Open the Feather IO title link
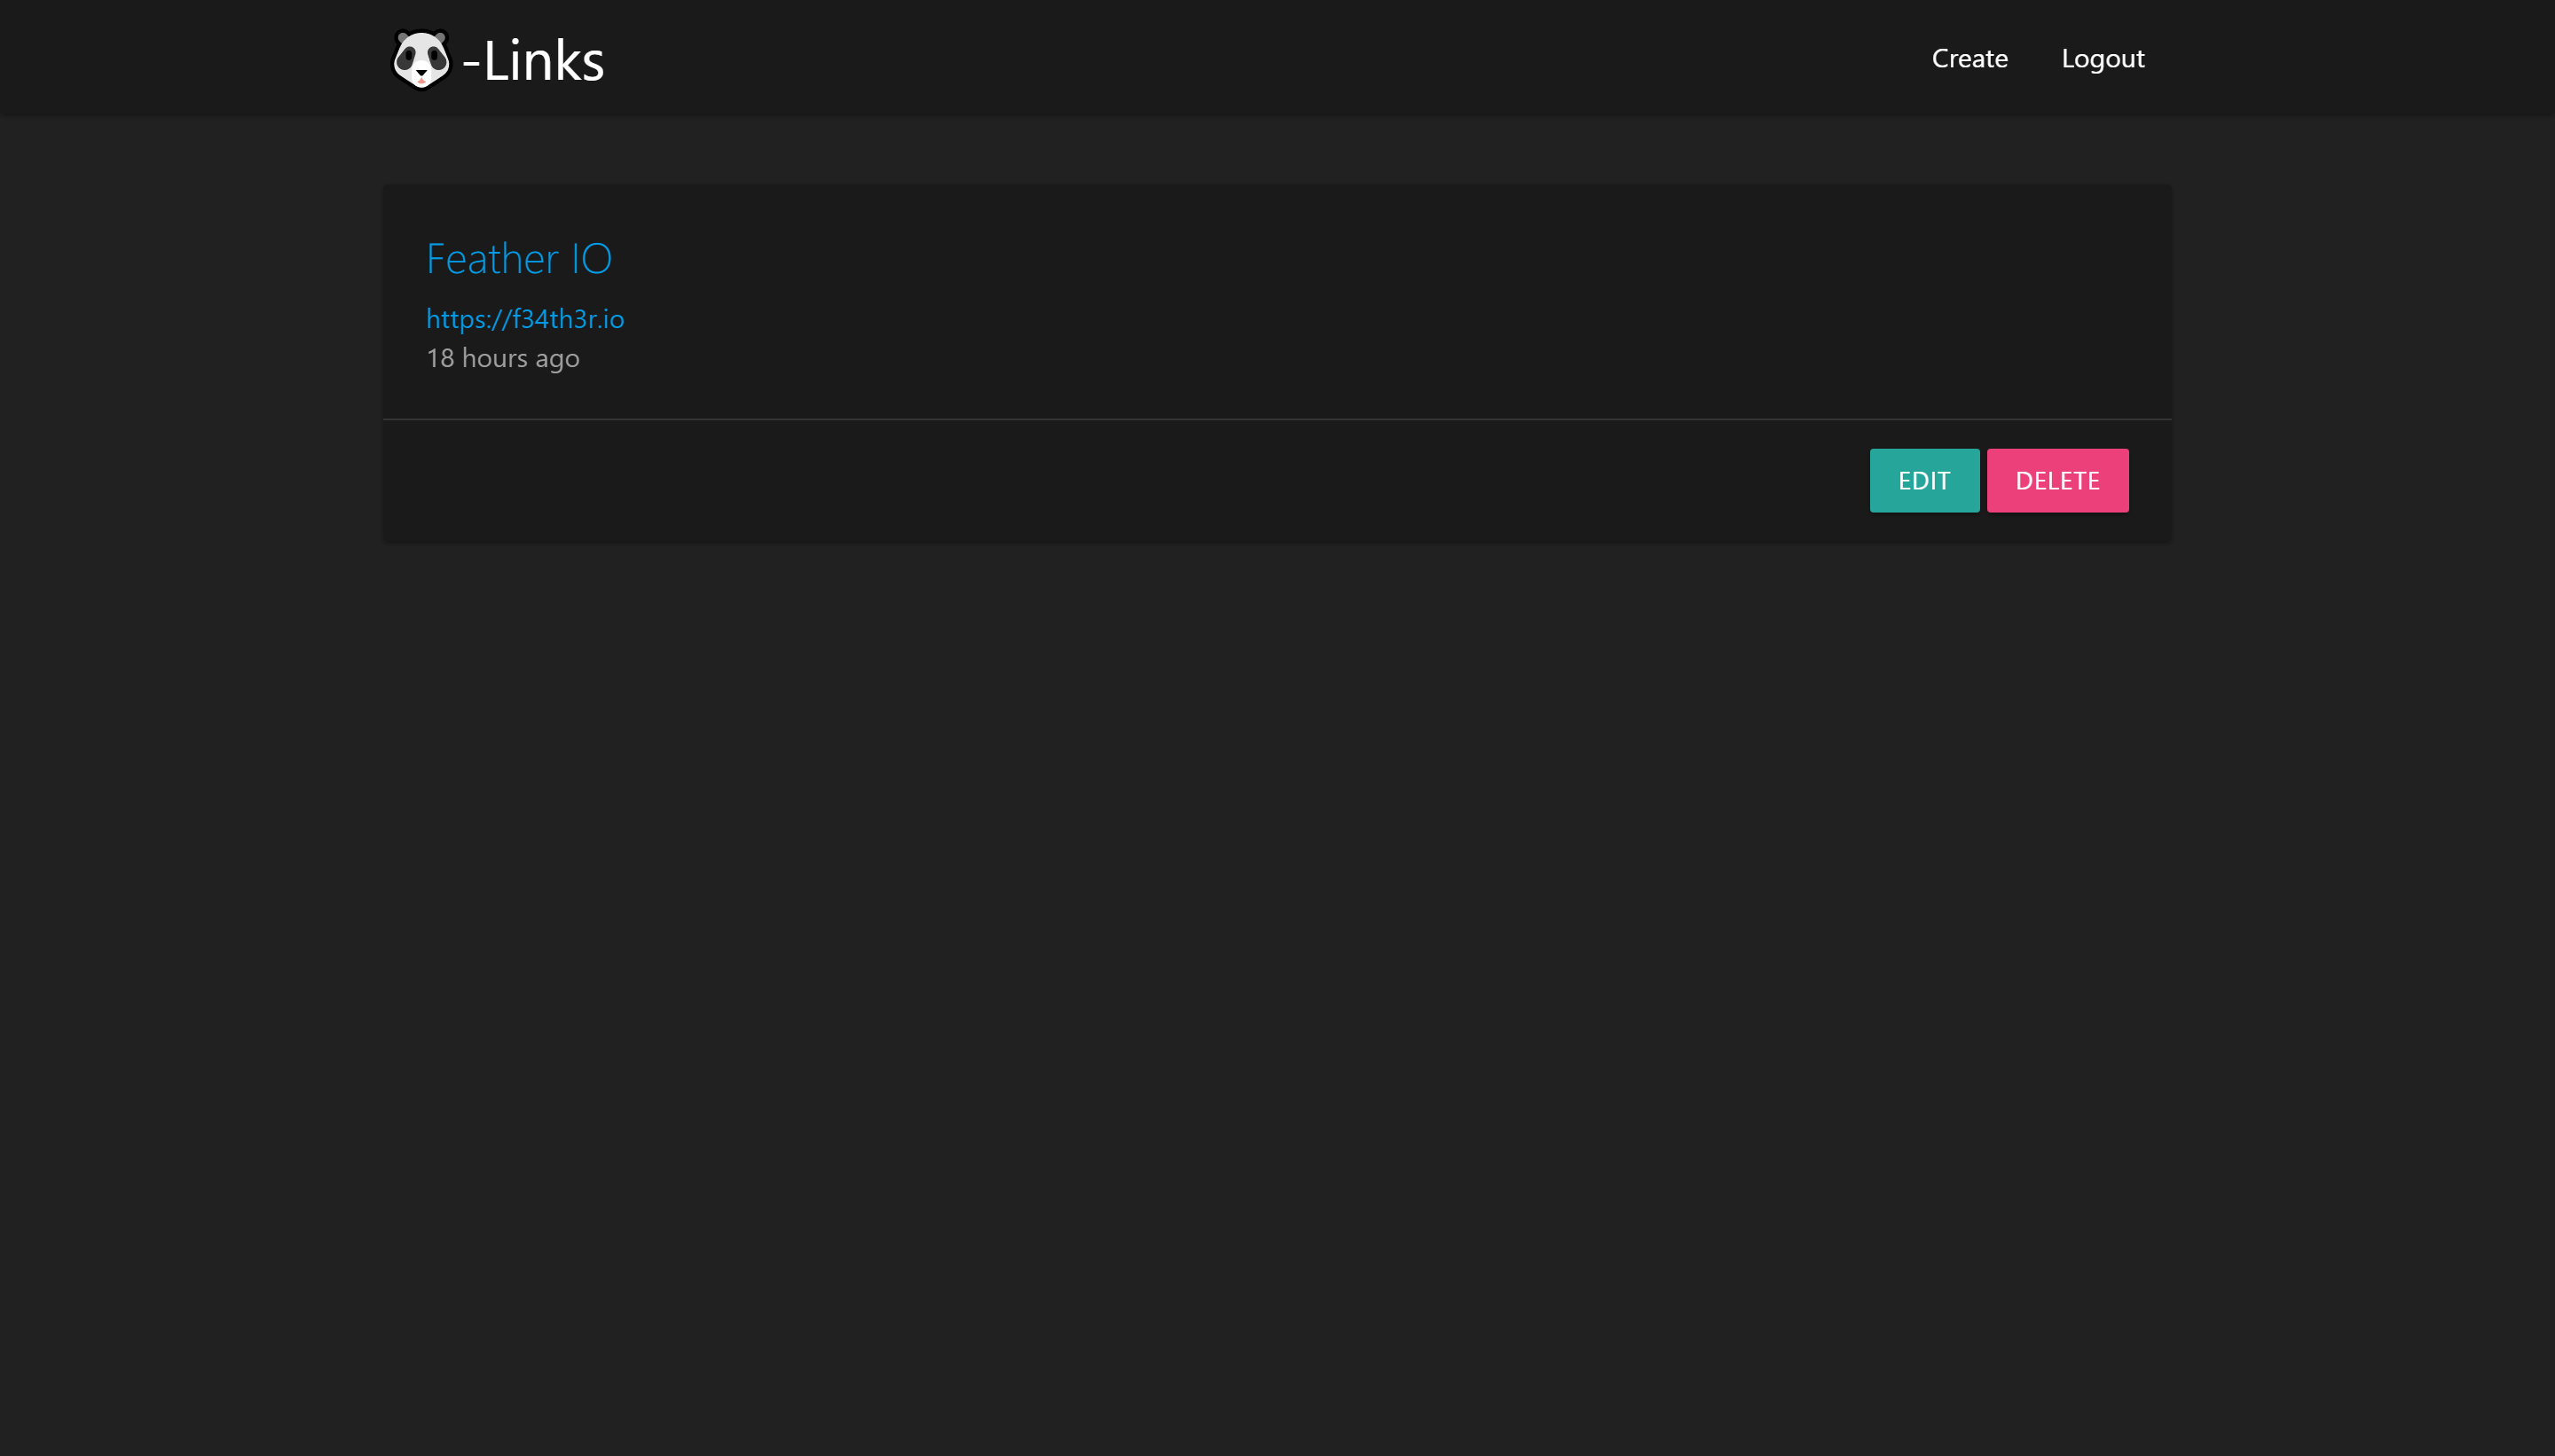The width and height of the screenshot is (2555, 1456). point(518,258)
